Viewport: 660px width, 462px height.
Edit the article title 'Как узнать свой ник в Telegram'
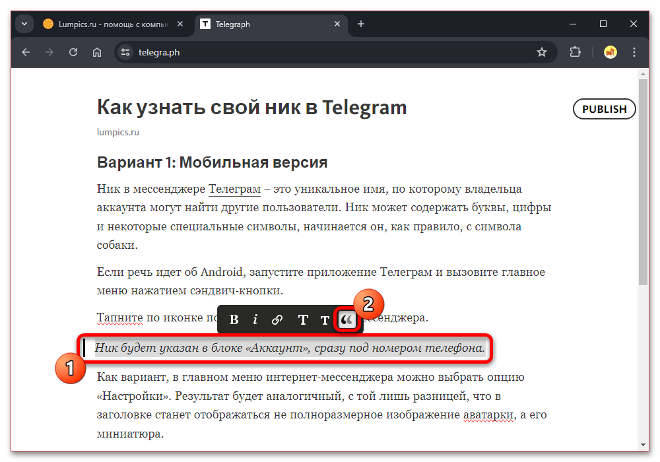point(251,108)
